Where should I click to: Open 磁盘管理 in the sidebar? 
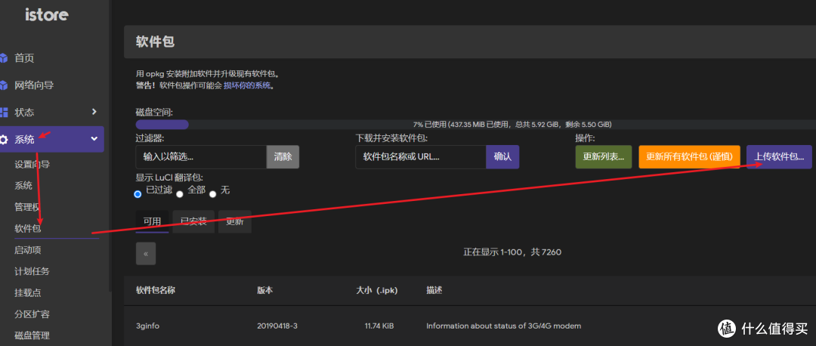[32, 335]
